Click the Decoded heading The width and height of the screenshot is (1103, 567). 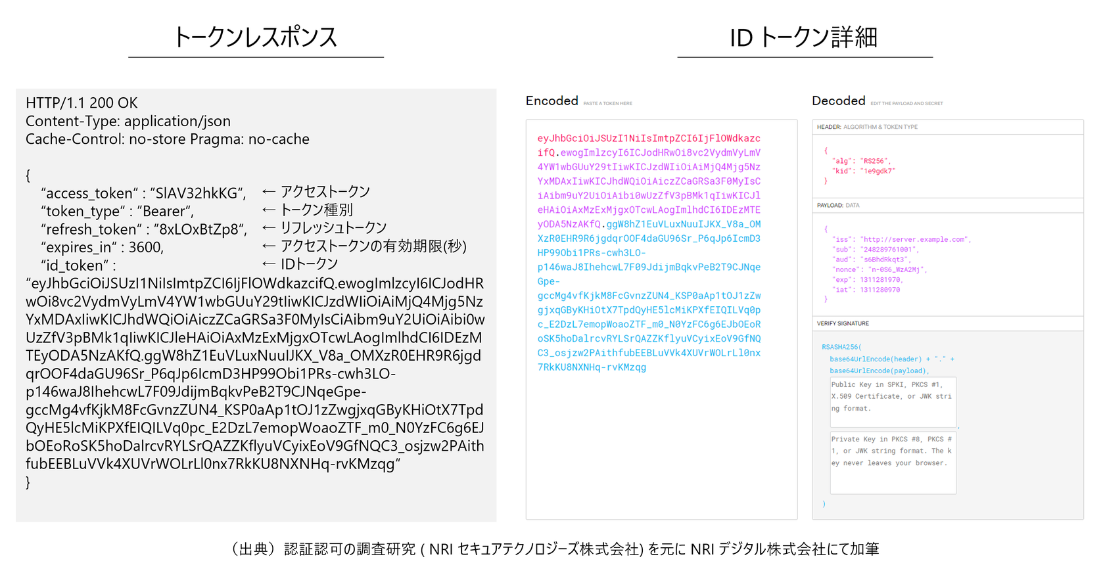tap(838, 101)
